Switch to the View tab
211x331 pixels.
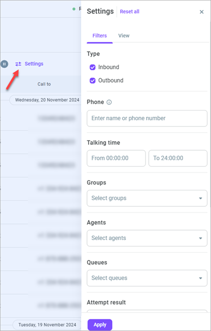pyautogui.click(x=124, y=35)
